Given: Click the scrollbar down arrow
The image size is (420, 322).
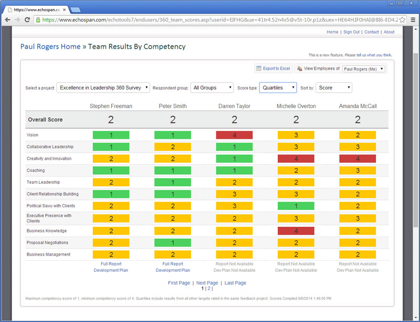Looking at the screenshot, I should [x=416, y=318].
